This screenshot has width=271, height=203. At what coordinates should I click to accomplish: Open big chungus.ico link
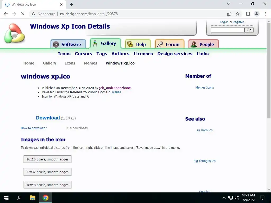pyautogui.click(x=205, y=161)
